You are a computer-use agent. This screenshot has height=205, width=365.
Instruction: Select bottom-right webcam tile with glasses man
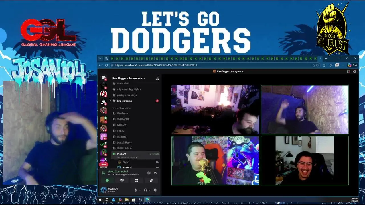pyautogui.click(x=305, y=161)
